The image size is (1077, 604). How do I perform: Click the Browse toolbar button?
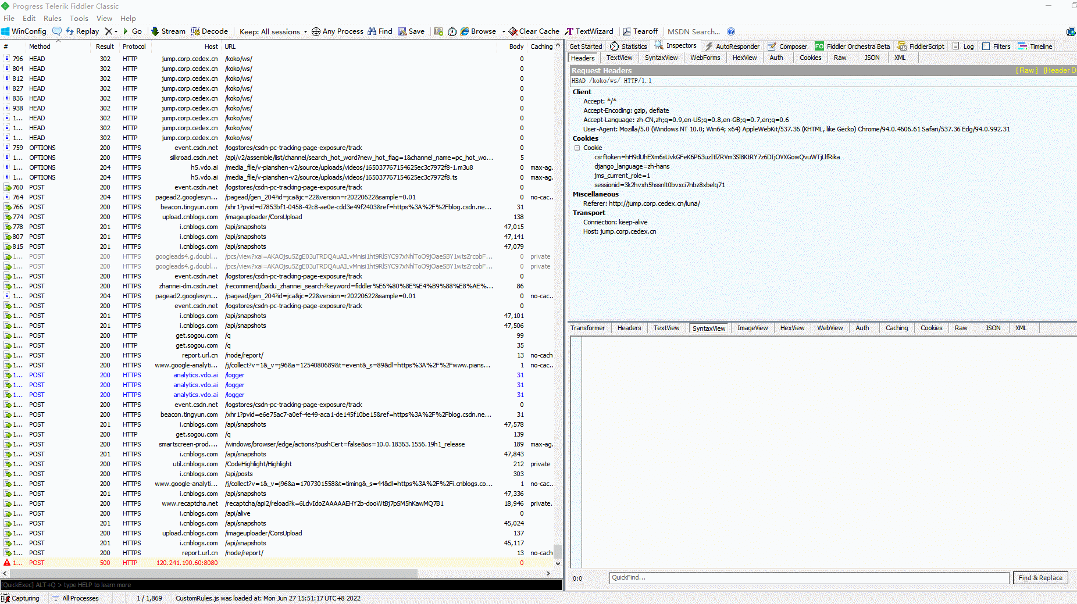pyautogui.click(x=478, y=31)
